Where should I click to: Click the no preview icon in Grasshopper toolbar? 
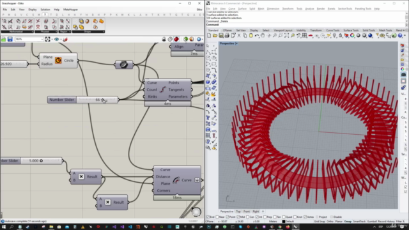coord(164,39)
